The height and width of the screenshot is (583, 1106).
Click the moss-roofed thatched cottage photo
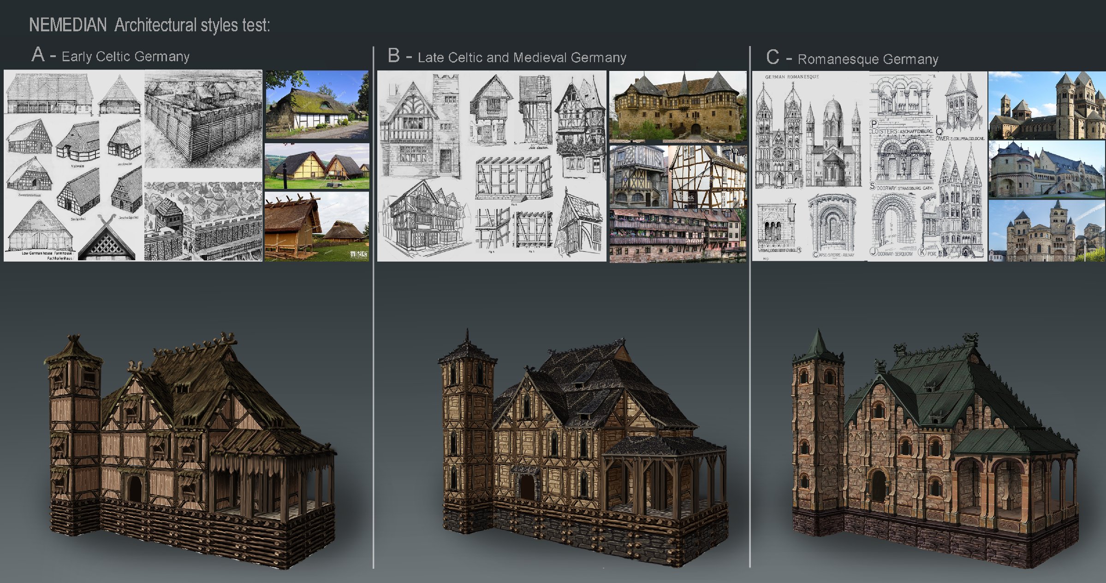(317, 104)
